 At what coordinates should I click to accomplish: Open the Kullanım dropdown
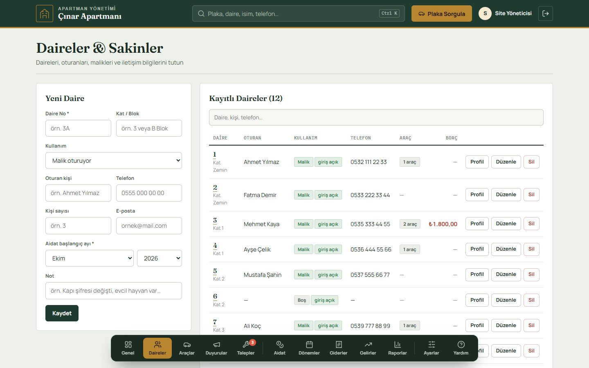tap(114, 161)
